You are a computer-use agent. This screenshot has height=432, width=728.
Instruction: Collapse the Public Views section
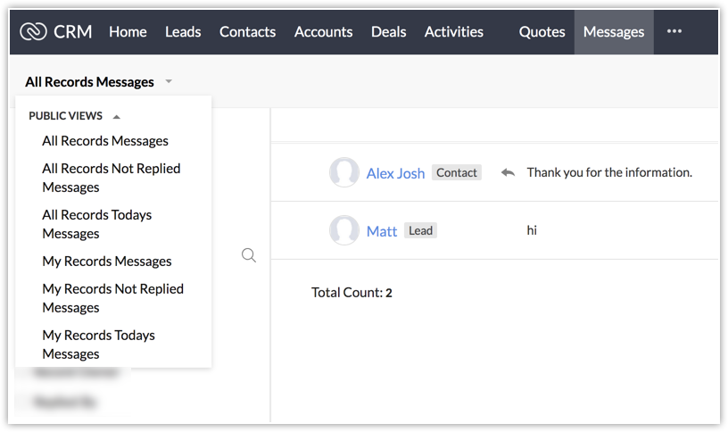pos(116,116)
